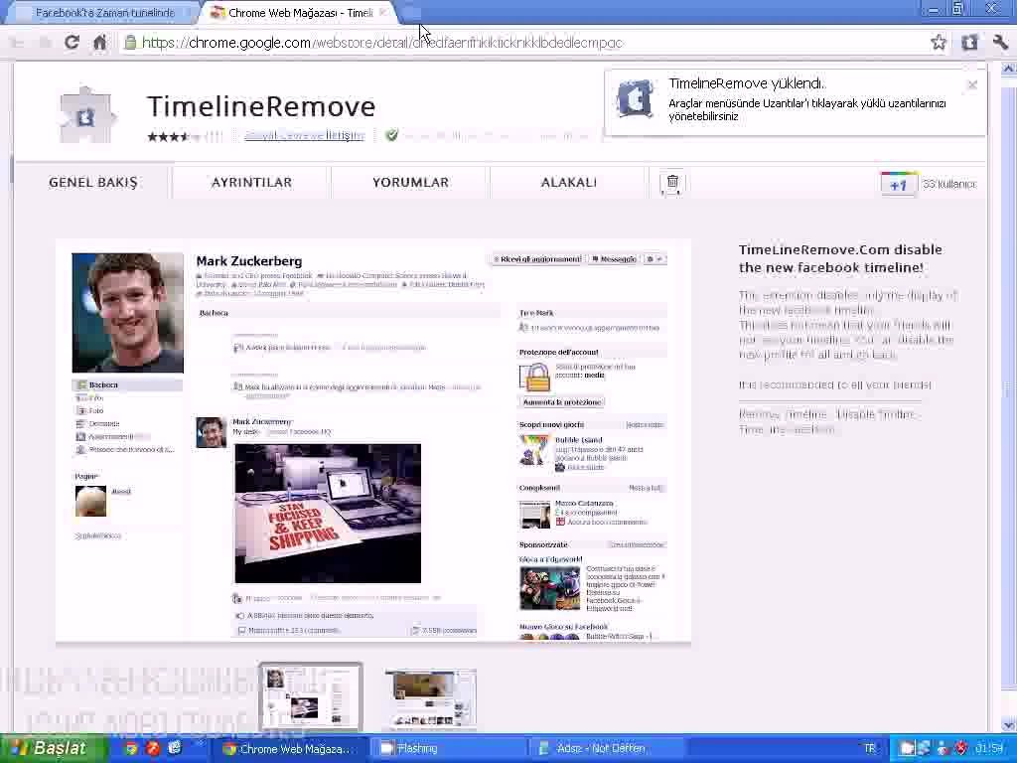
Task: Click the Google +1 button
Action: (898, 184)
